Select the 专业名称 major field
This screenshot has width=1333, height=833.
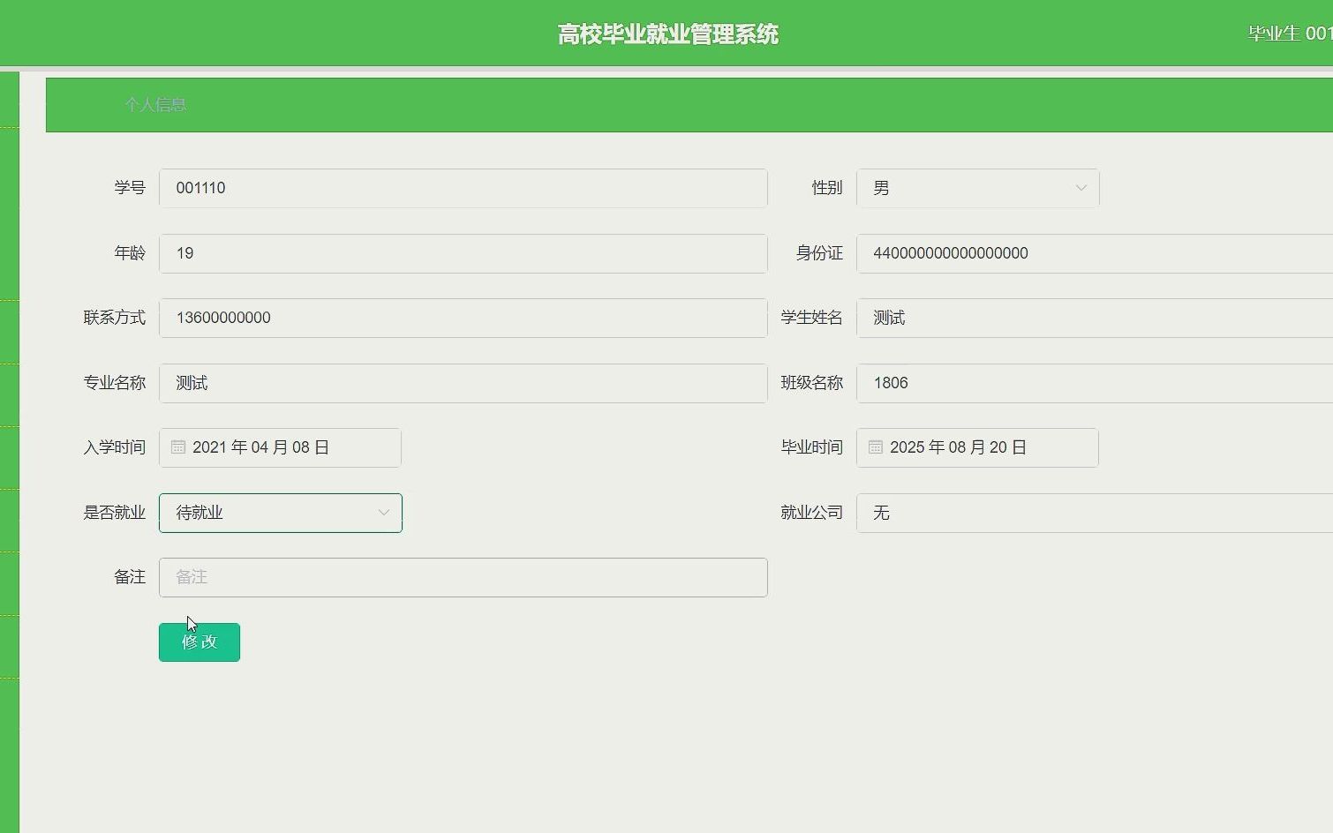pyautogui.click(x=463, y=383)
